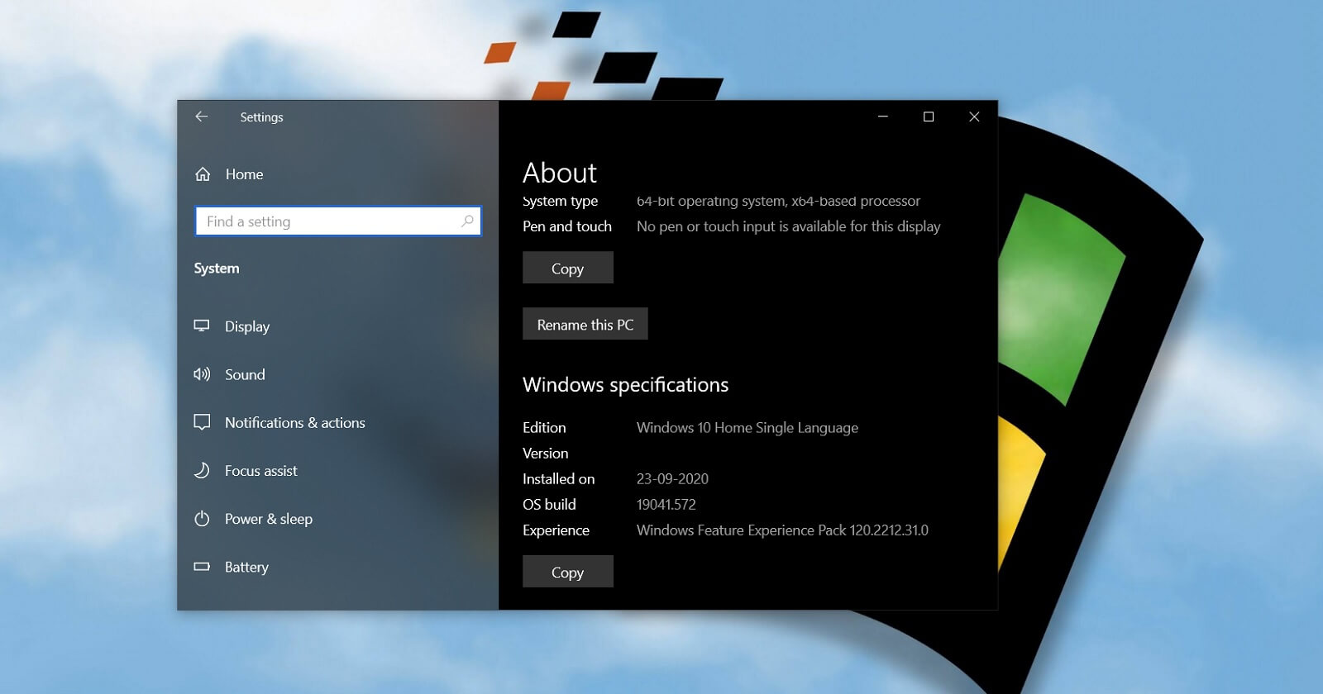Click Rename this PC button
The image size is (1323, 694).
pyautogui.click(x=585, y=324)
